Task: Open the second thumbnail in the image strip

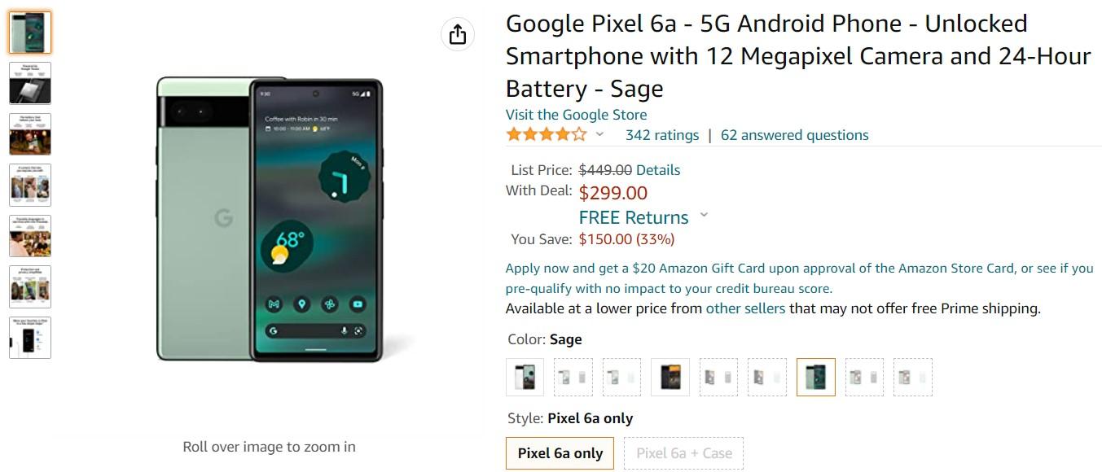Action: [30, 83]
